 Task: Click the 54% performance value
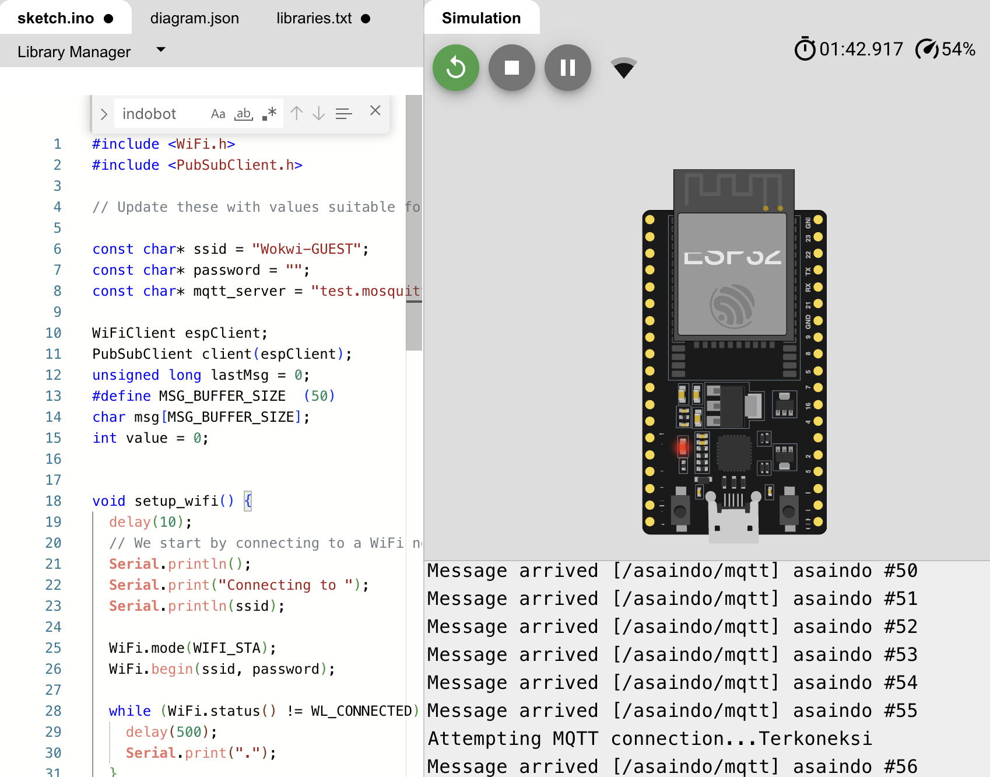(x=959, y=49)
